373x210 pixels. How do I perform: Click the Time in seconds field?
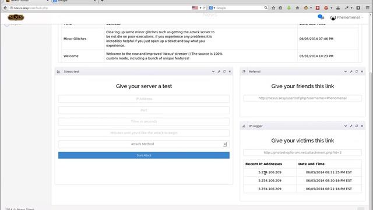[x=144, y=121]
